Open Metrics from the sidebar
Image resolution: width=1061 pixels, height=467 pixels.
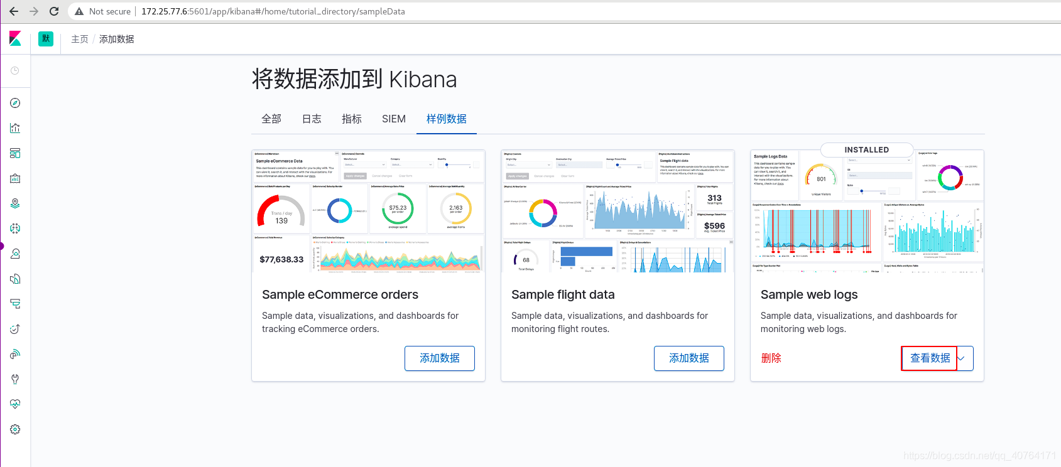pos(15,254)
